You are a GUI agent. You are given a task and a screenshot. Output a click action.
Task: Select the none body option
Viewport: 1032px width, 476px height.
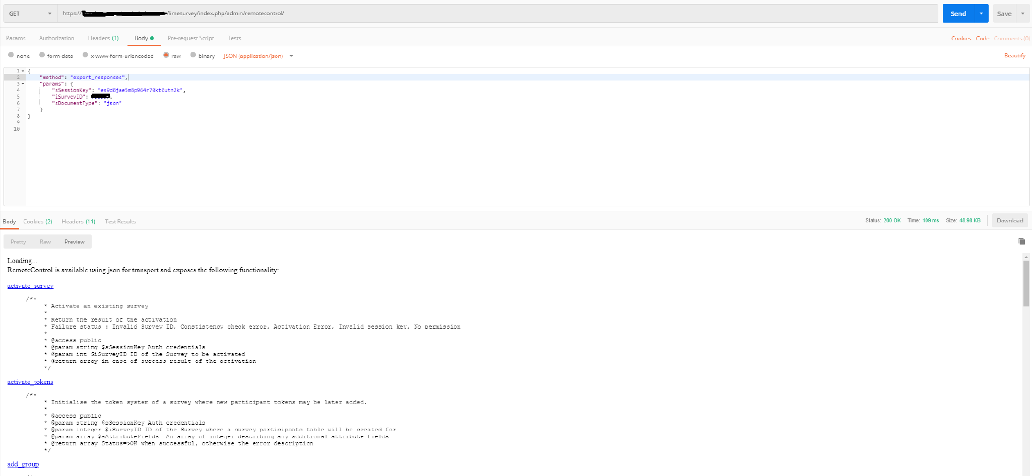11,55
